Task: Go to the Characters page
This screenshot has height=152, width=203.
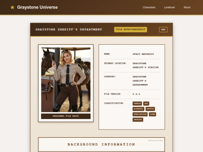Action: click(x=149, y=8)
